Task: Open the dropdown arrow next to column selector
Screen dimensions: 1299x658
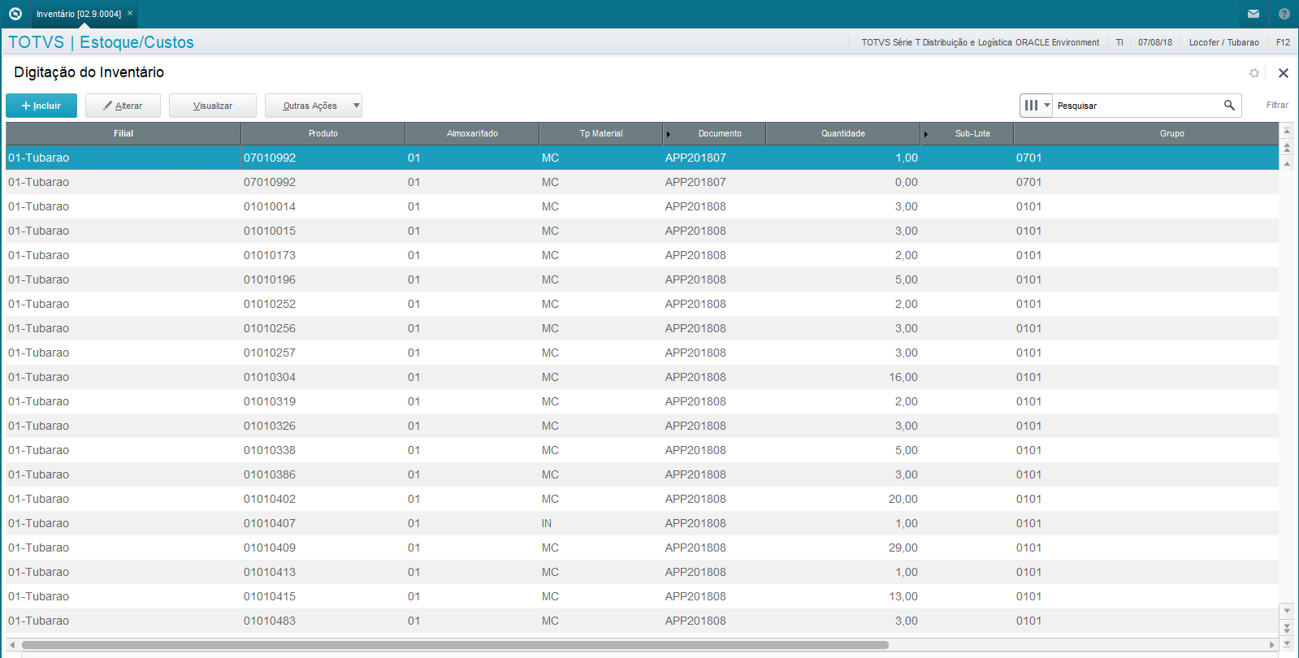Action: (1047, 106)
